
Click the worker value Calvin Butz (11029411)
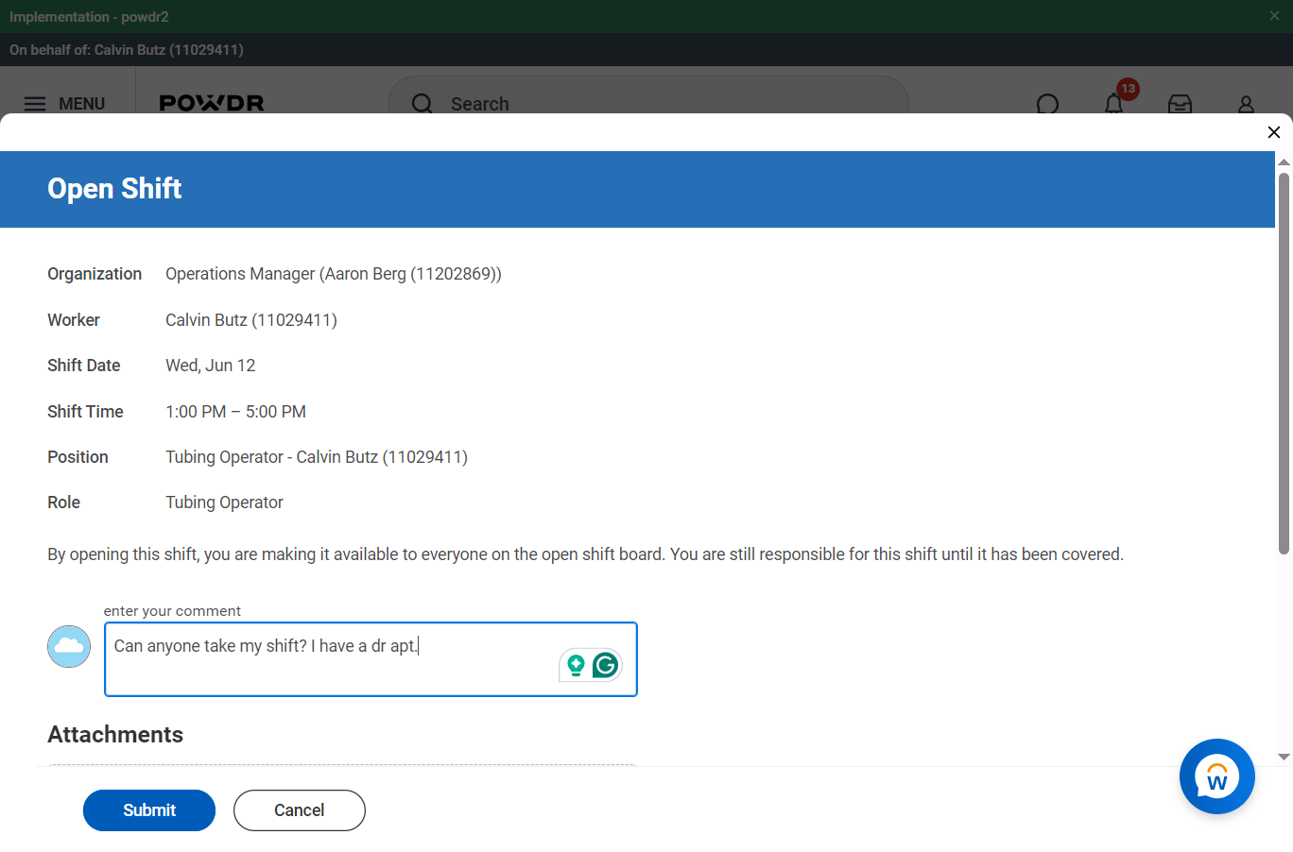251,320
